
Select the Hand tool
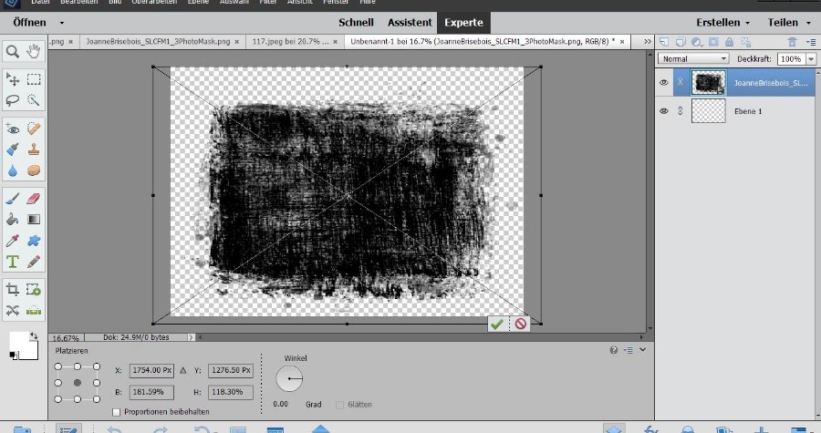34,51
